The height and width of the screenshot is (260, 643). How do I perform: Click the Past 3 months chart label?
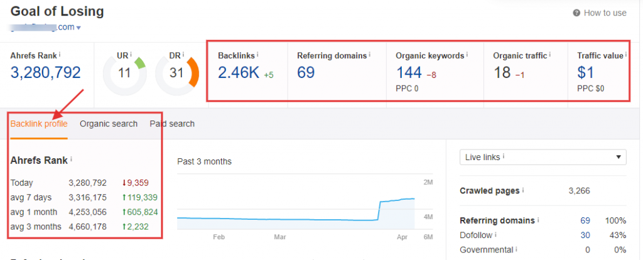pyautogui.click(x=204, y=161)
